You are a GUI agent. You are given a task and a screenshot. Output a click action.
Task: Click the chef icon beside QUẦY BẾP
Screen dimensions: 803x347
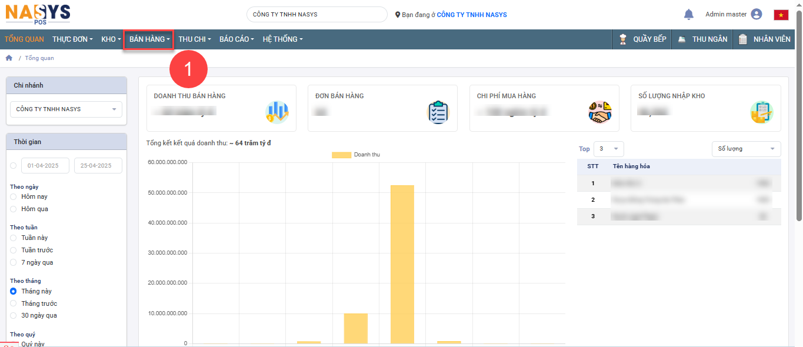623,39
